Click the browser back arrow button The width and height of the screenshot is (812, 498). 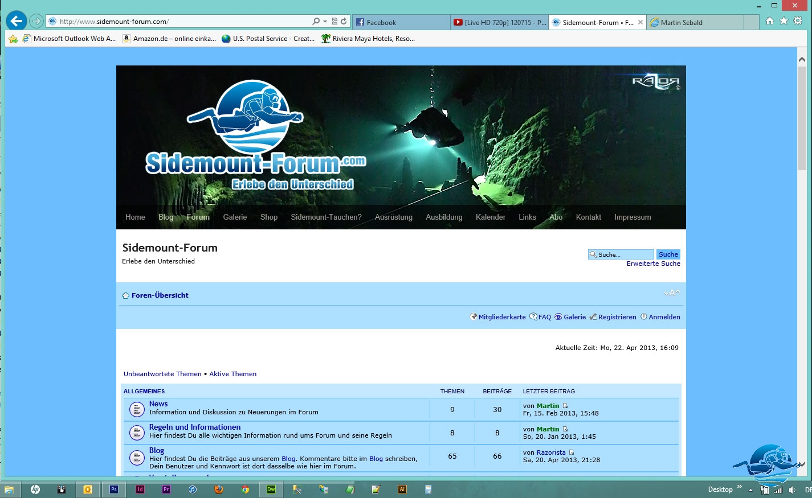(x=17, y=22)
